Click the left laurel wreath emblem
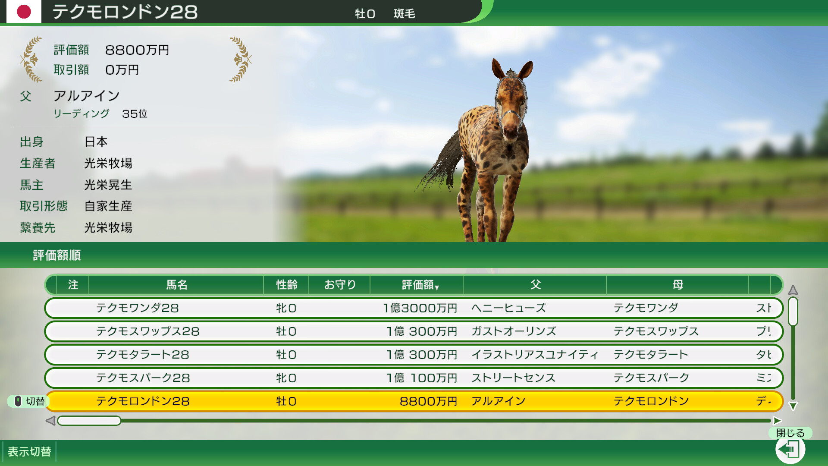 click(31, 60)
